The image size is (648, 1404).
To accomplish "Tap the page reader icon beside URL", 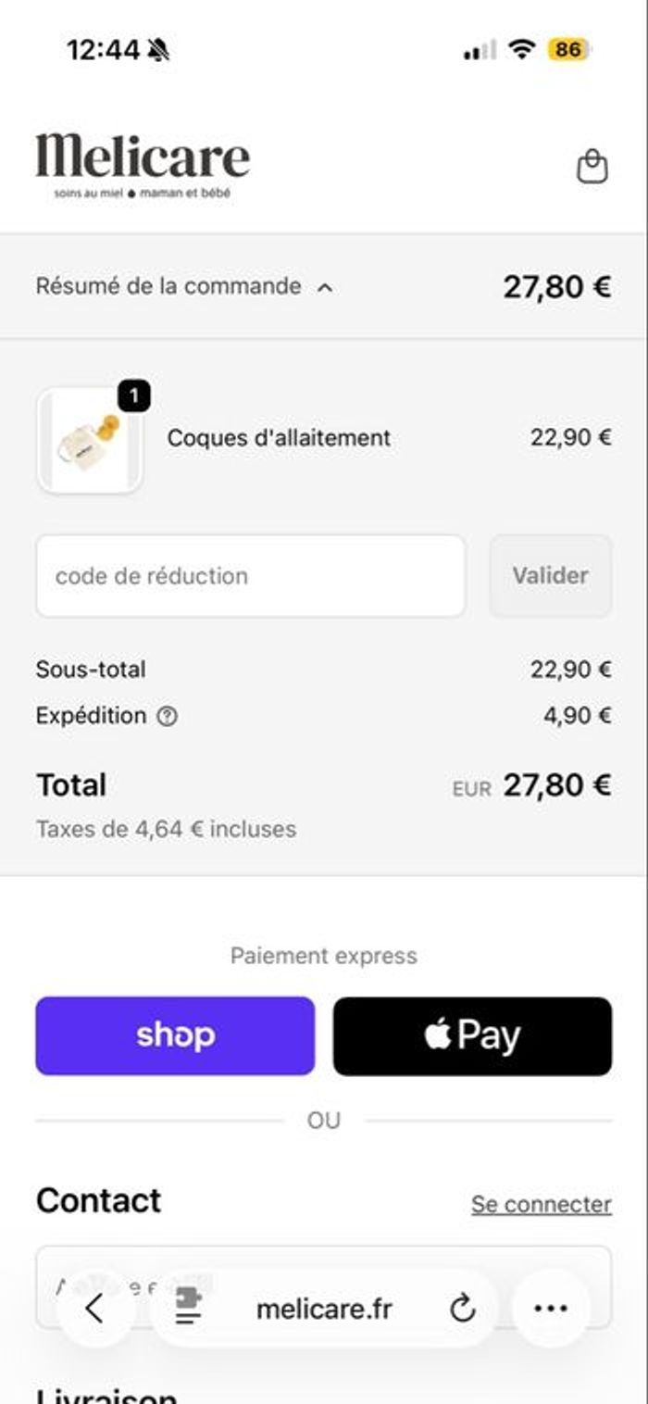I will 189,1308.
